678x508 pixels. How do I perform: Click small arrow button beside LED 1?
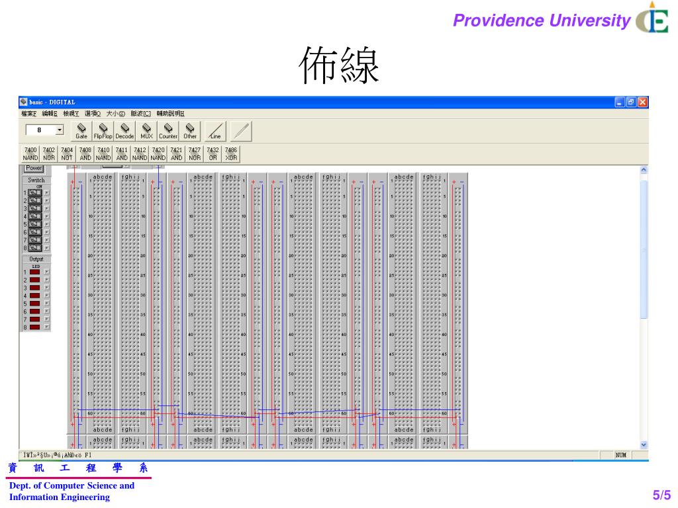coord(47,272)
